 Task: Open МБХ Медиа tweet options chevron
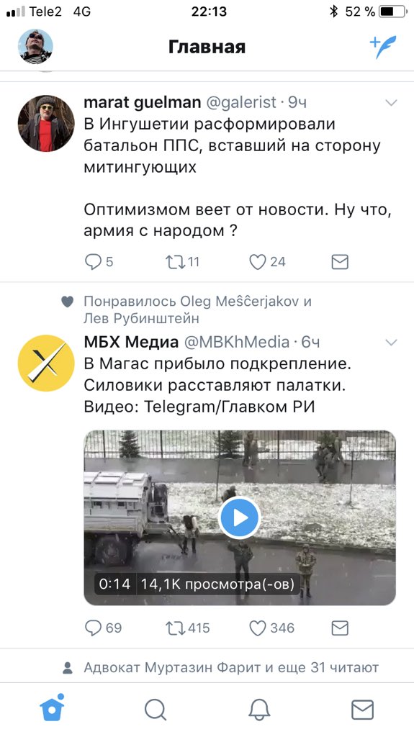pos(391,342)
